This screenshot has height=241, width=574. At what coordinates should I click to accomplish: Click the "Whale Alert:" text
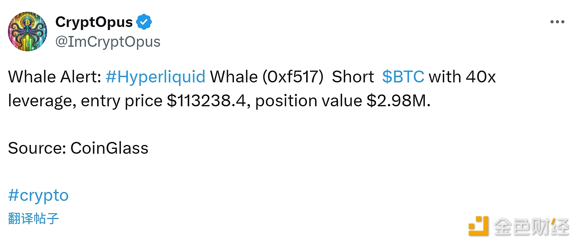[x=55, y=77]
